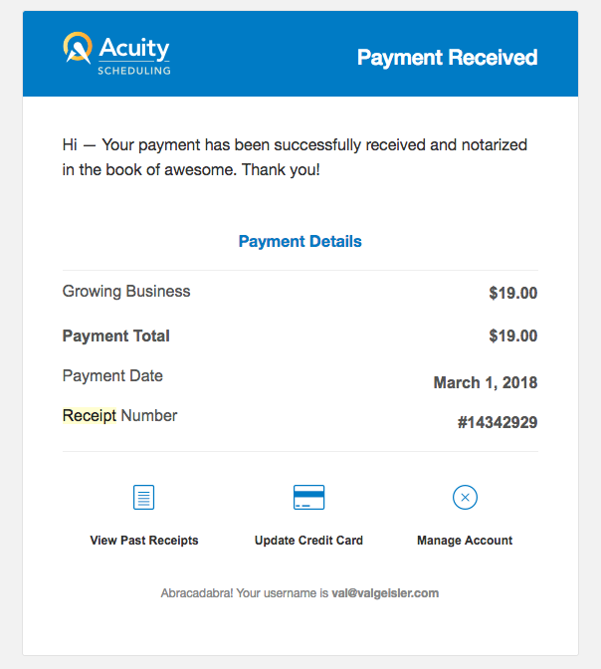Click the Payment Total label
Image resolution: width=601 pixels, height=669 pixels.
[x=116, y=335]
